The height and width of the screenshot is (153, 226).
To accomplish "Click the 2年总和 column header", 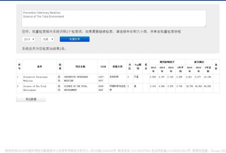I will tap(208, 69).
